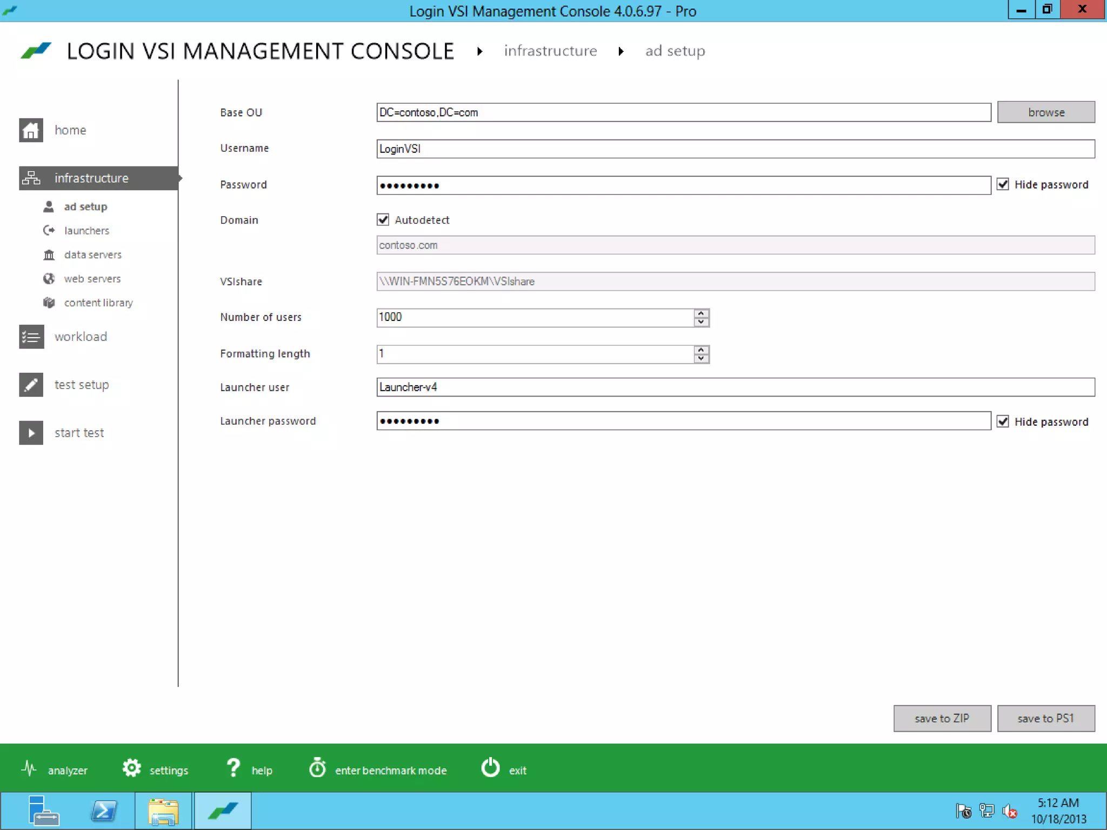Click the enter benchmark mode stopwatch
1107x830 pixels.
pyautogui.click(x=317, y=768)
